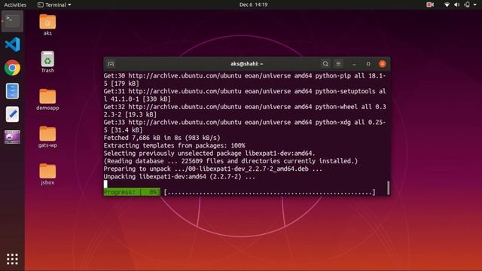This screenshot has width=482, height=271.
Task: Open terminal search
Action: coord(325,63)
